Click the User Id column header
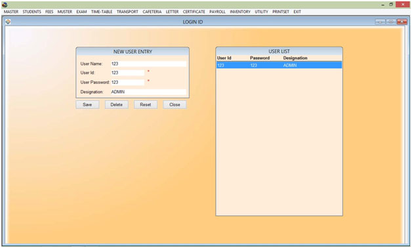This screenshot has height=248, width=412. [x=224, y=58]
